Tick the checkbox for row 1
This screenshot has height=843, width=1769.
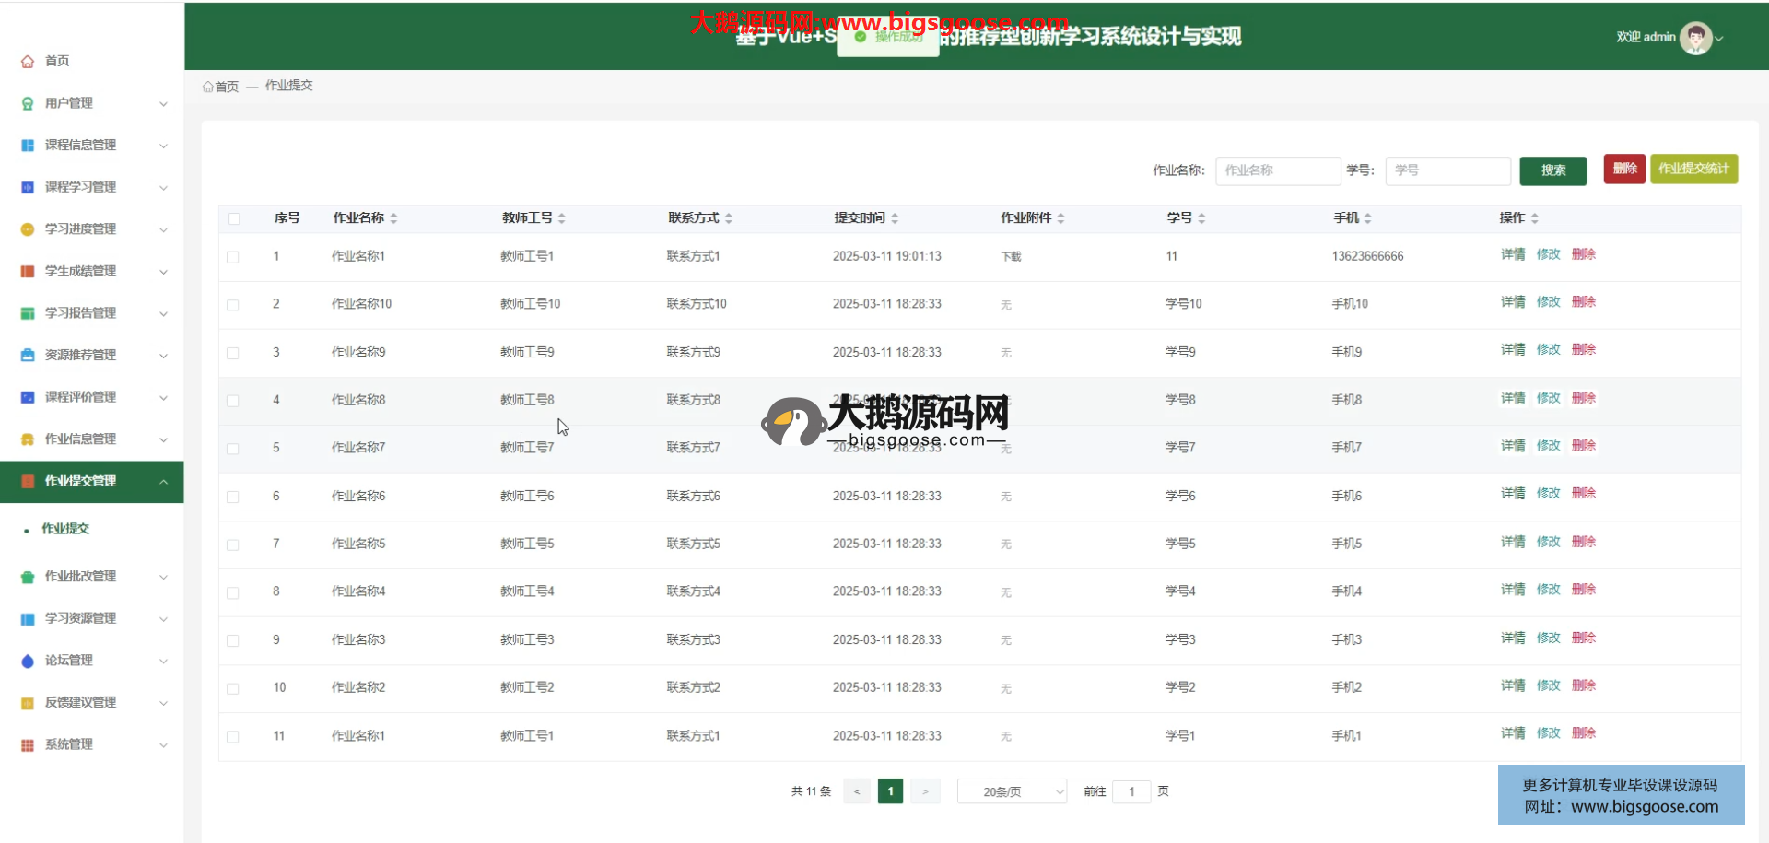pos(233,257)
